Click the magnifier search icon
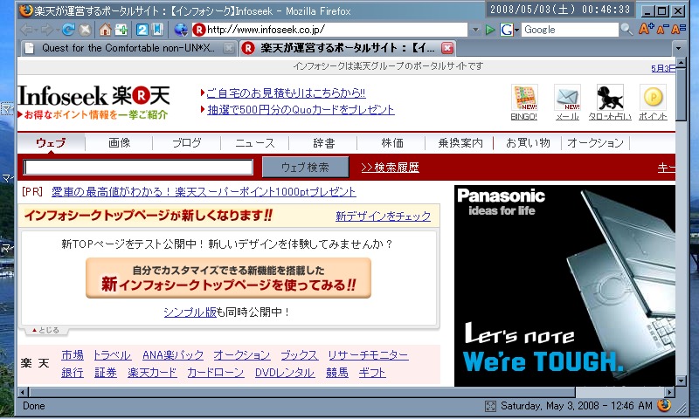The height and width of the screenshot is (419, 699). point(626,30)
